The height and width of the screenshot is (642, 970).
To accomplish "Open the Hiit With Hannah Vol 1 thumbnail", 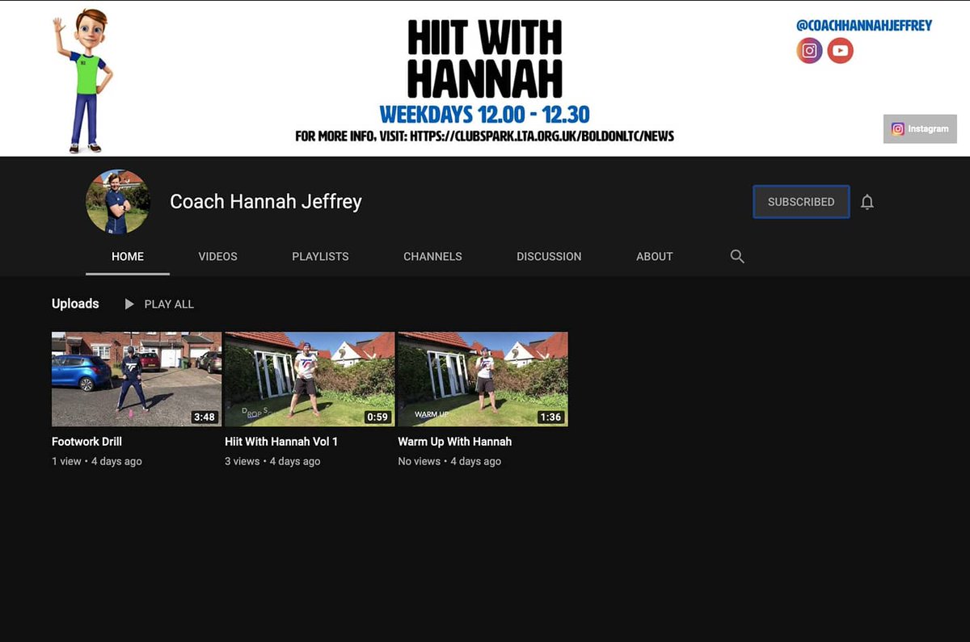I will pos(310,379).
